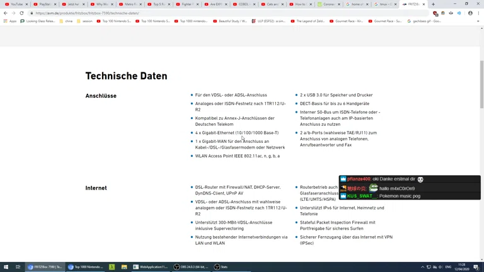The height and width of the screenshot is (272, 484).
Task: Open WebApplication11 in the taskbar
Action: (150, 267)
